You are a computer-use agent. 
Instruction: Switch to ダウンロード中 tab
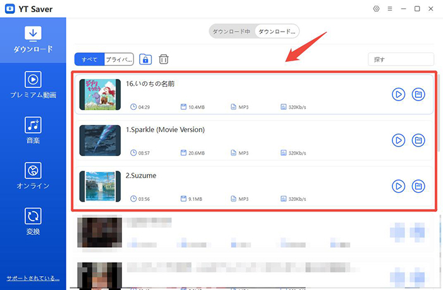click(232, 32)
